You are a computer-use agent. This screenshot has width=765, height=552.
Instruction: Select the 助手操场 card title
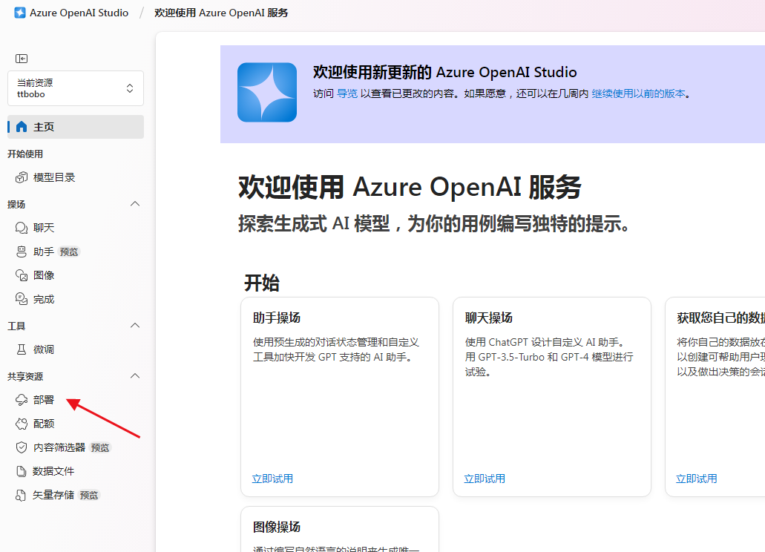click(x=277, y=318)
